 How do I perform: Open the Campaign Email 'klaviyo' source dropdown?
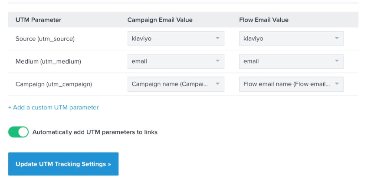[176, 38]
